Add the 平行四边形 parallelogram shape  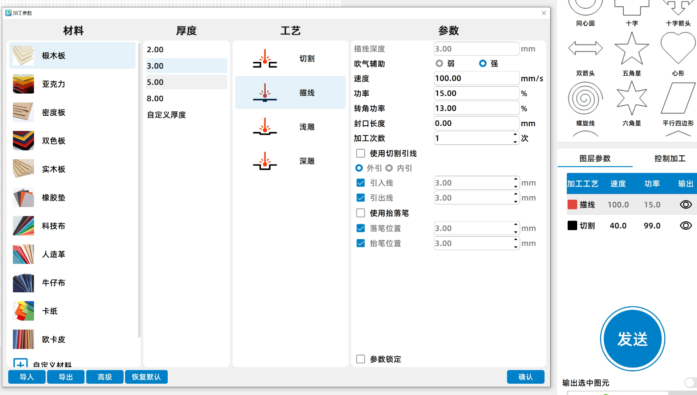678,99
